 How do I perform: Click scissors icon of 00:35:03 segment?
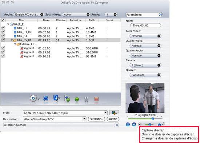click(22, 52)
